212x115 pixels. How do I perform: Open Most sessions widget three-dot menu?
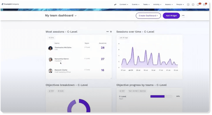point(107,32)
